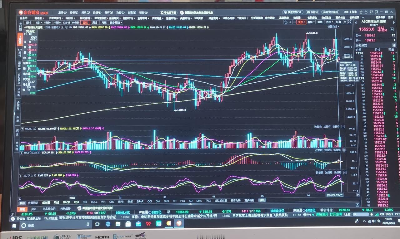This screenshot has width=400, height=239.
Task: Open the 叠加 dropdown
Action: [x=311, y=22]
